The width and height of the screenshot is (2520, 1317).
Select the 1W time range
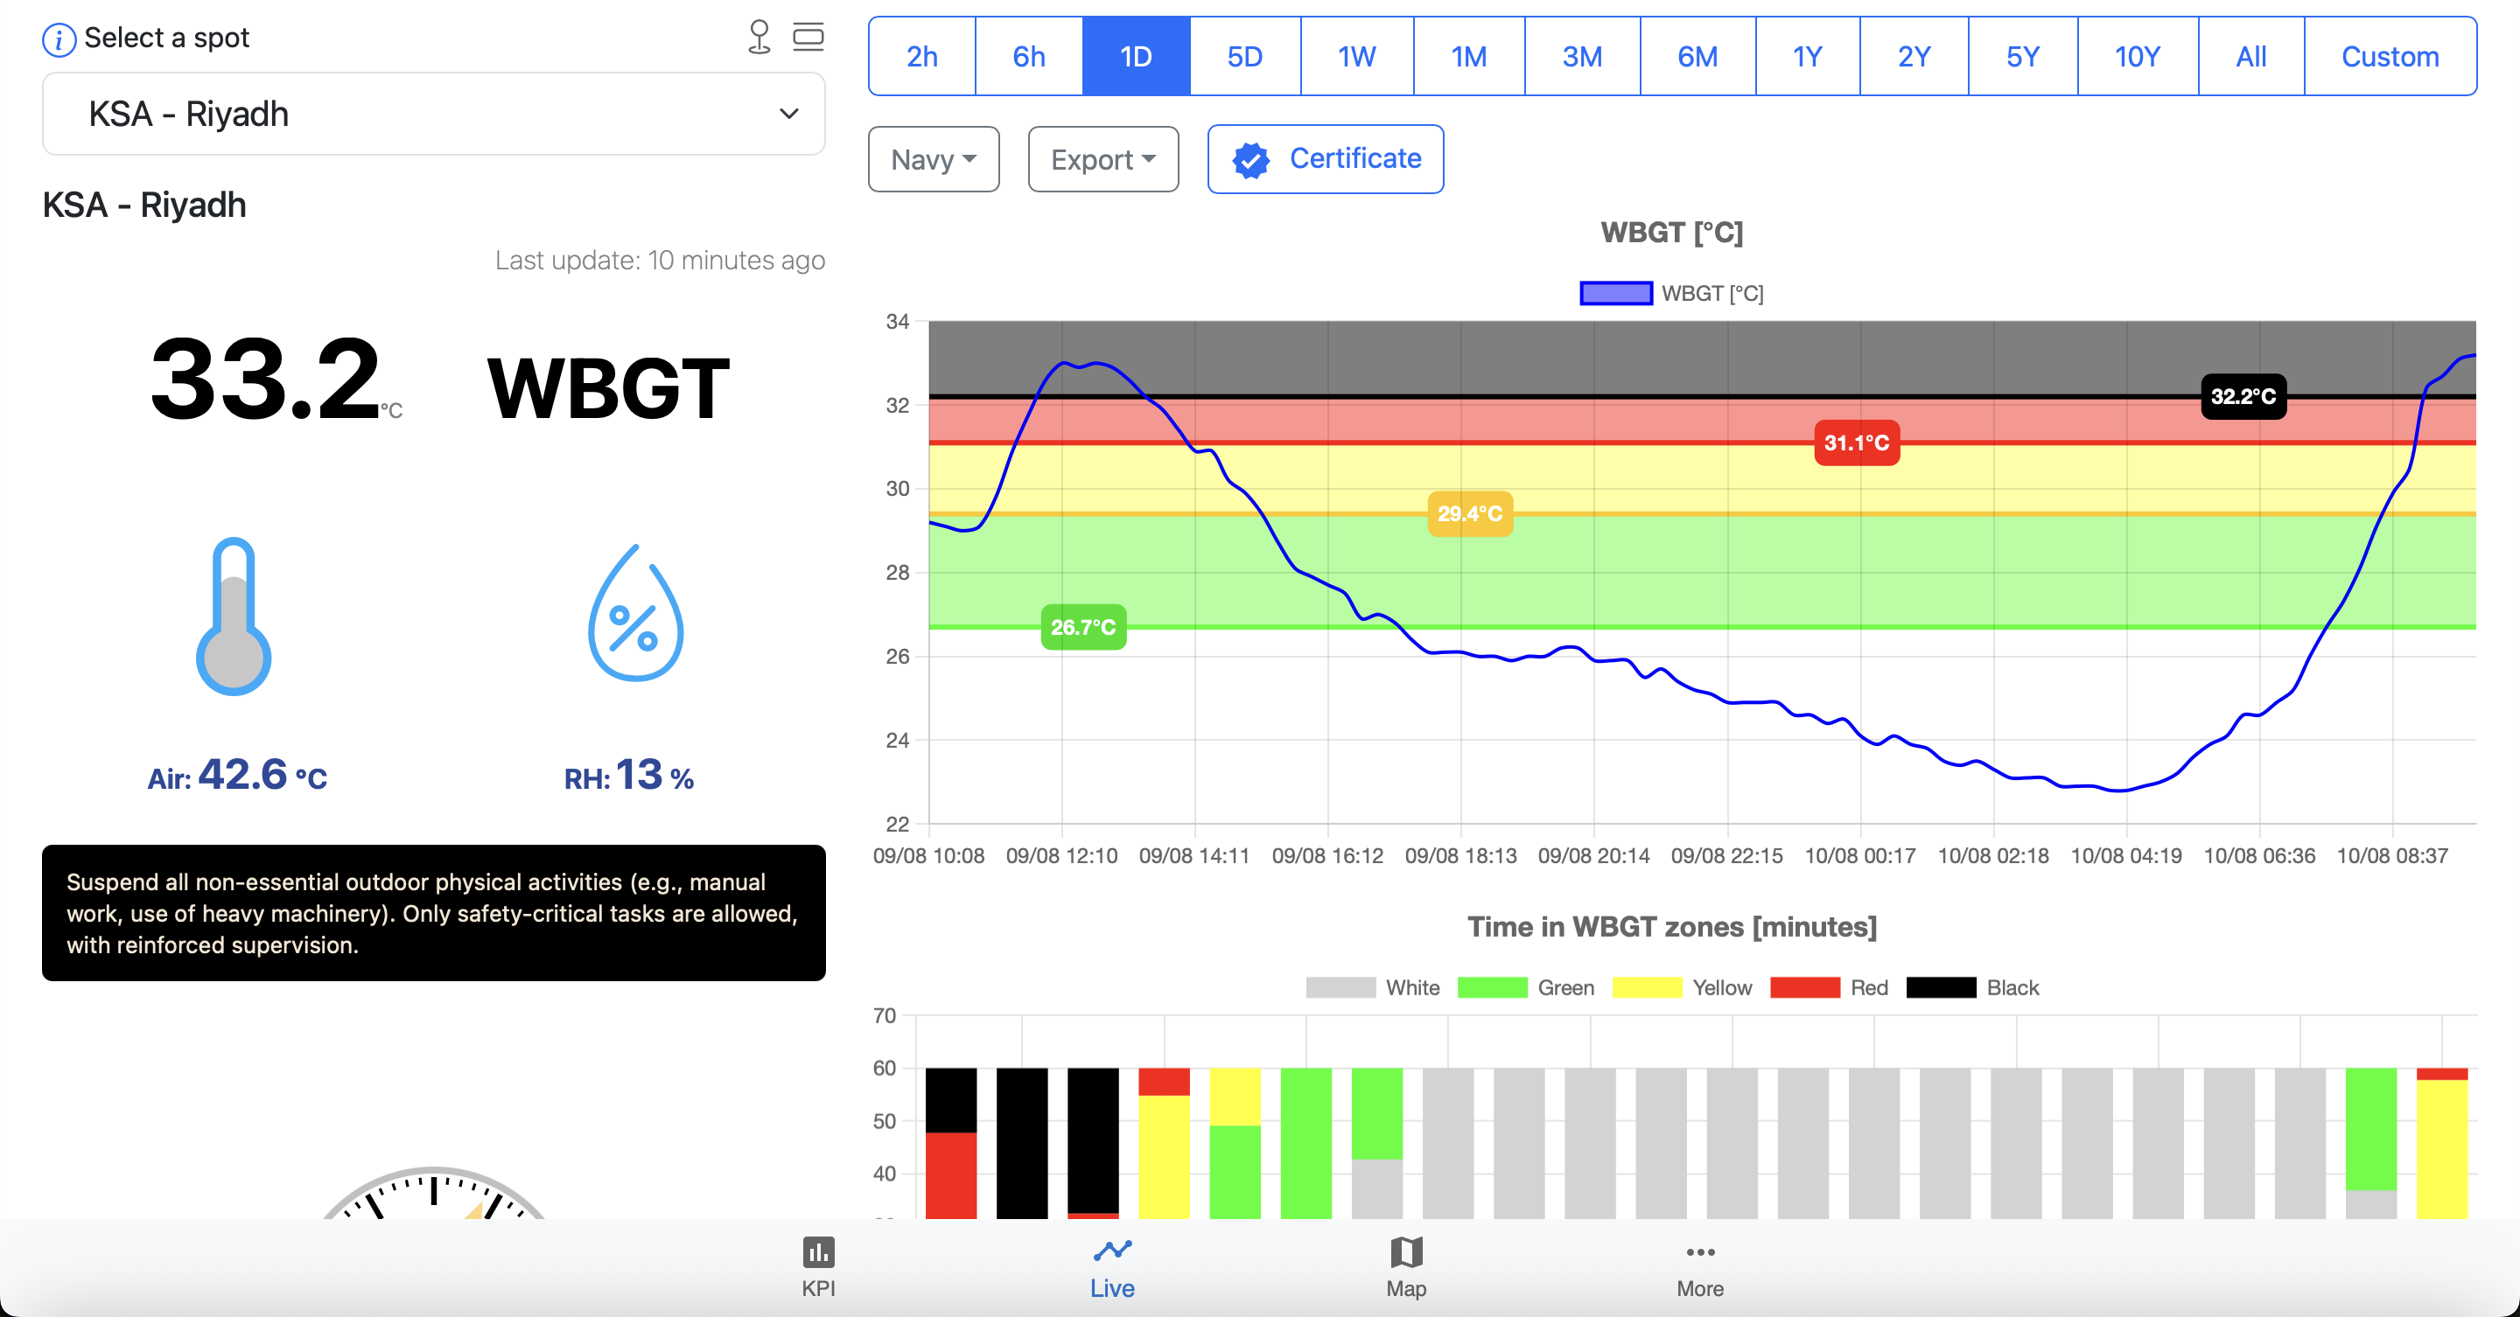pos(1357,57)
